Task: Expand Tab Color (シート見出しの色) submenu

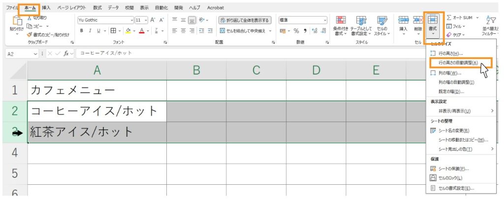Action: click(461, 149)
